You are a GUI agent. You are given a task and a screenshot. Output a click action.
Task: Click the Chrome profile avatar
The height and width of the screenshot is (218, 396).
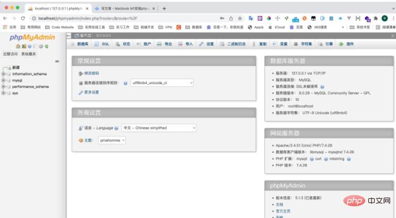(x=385, y=18)
